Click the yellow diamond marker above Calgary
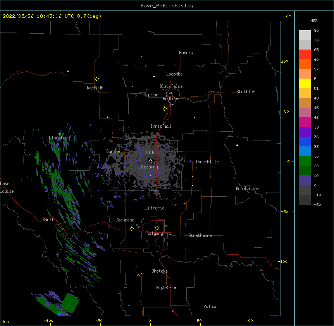The width and height of the screenshot is (334, 326). click(x=157, y=228)
